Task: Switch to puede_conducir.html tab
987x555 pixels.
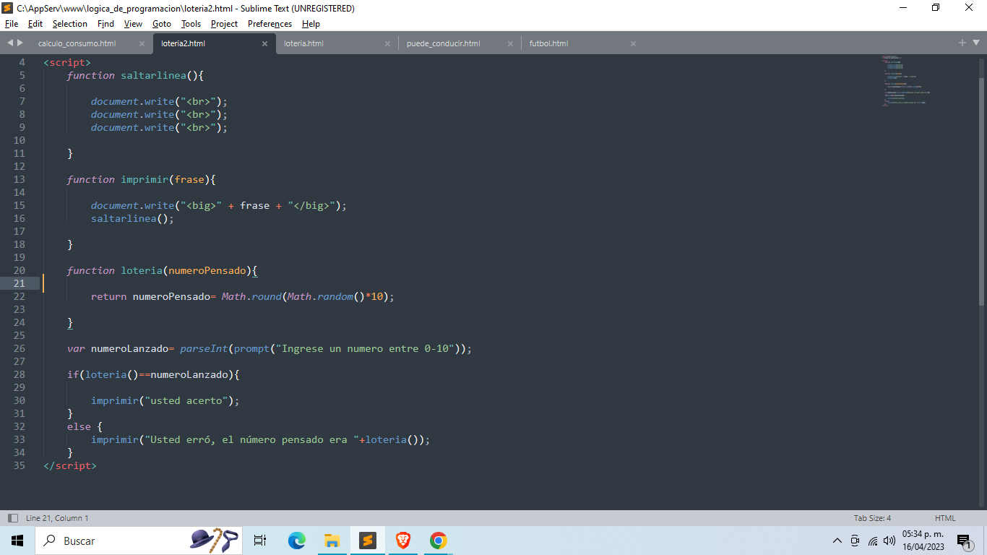Action: [443, 43]
